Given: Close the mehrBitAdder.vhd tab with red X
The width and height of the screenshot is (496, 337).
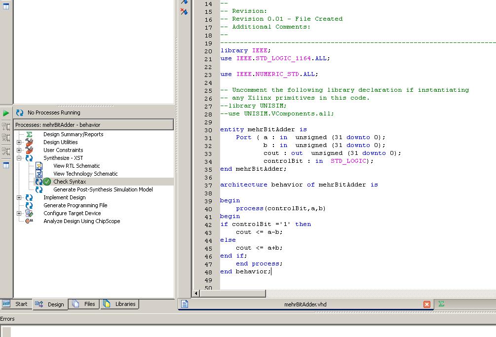Looking at the screenshot, I should point(427,304).
